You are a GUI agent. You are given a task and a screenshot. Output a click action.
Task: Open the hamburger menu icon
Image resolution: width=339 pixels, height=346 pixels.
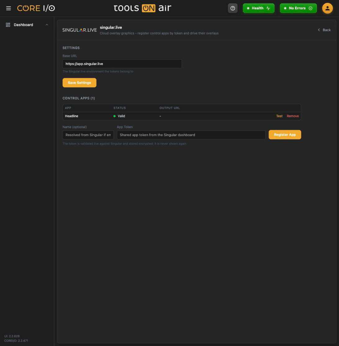8,8
